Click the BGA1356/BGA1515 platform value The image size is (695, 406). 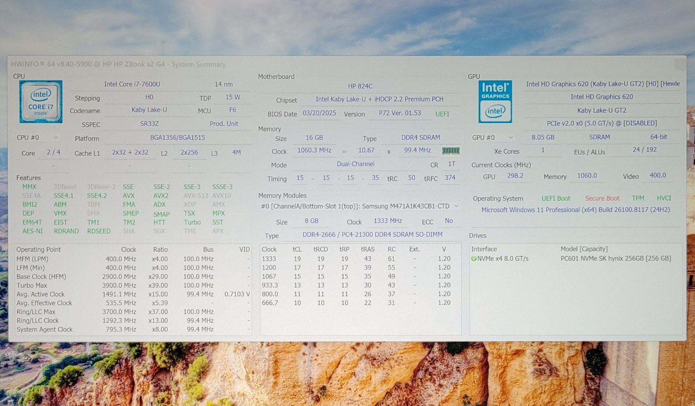177,138
